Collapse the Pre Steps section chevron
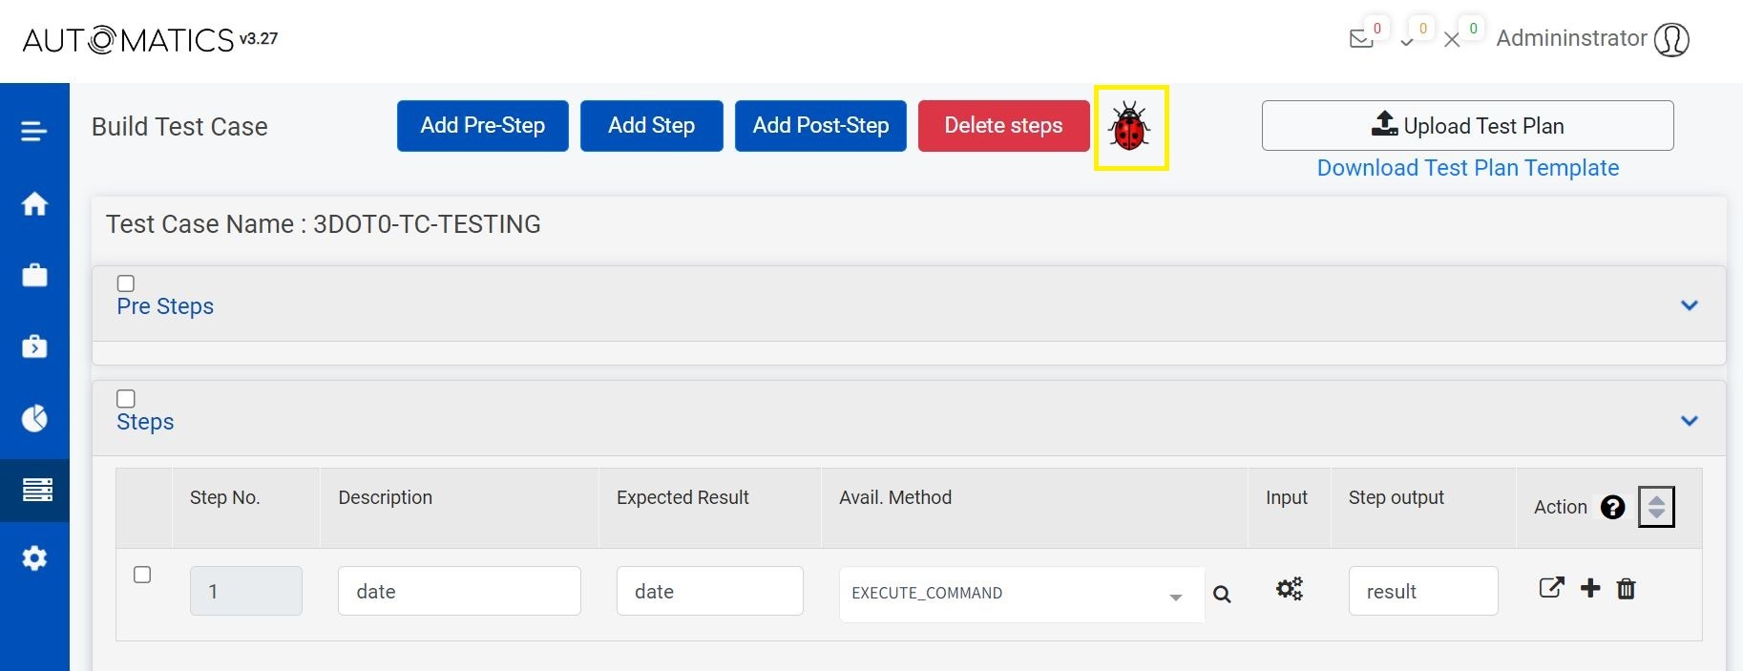1743x671 pixels. [1689, 305]
